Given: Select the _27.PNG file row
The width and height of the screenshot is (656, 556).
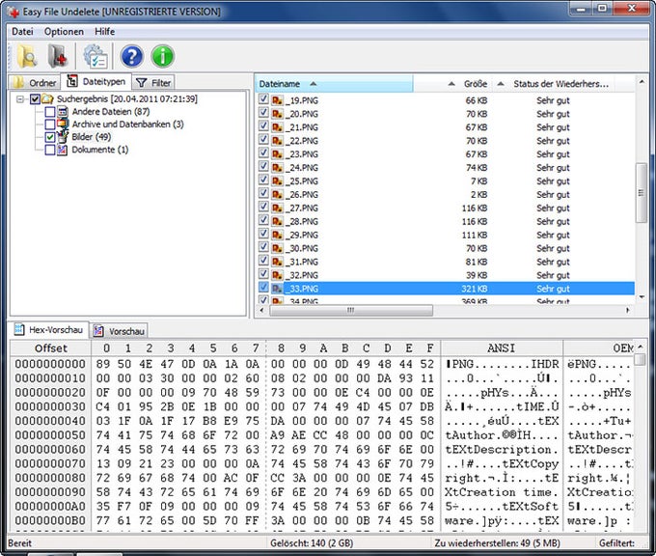Looking at the screenshot, I should [x=445, y=208].
